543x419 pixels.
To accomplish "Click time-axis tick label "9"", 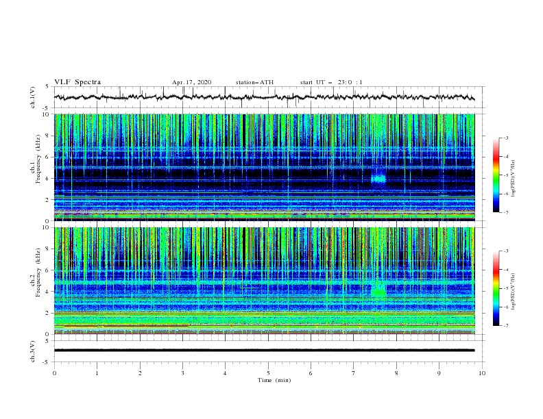I will [x=439, y=373].
